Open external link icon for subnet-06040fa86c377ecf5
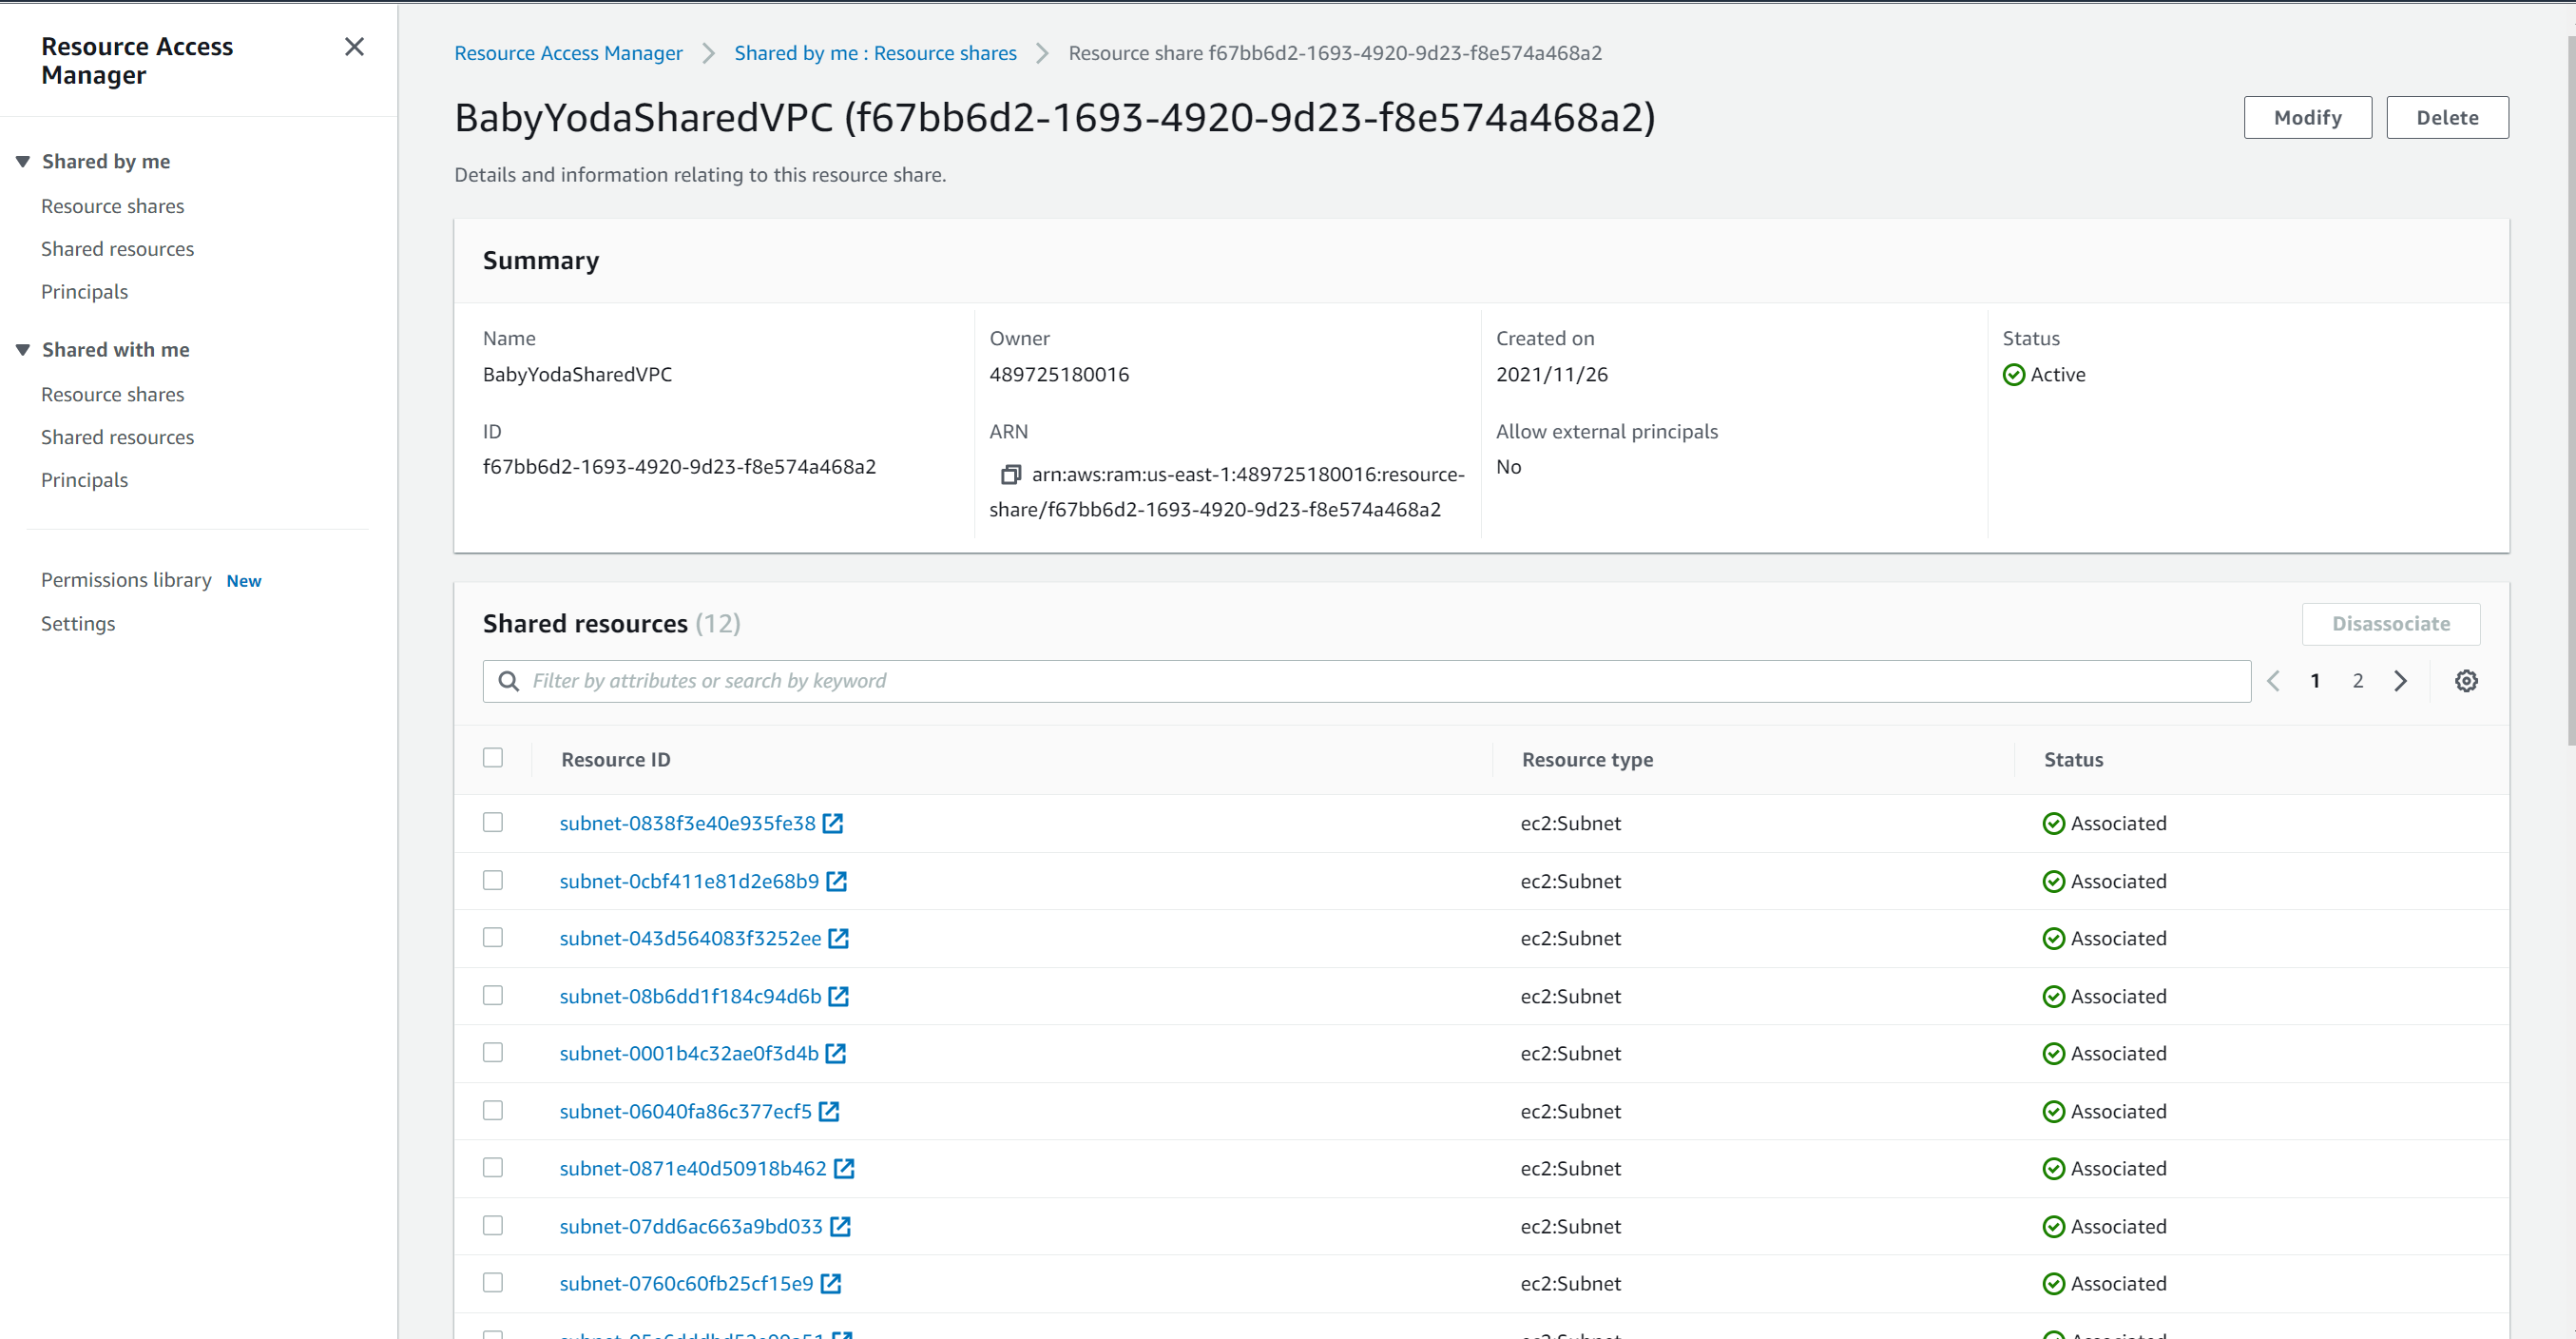 (x=829, y=1111)
